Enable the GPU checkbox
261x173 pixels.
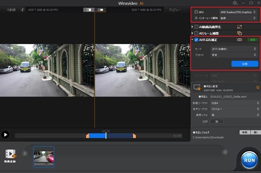196,12
